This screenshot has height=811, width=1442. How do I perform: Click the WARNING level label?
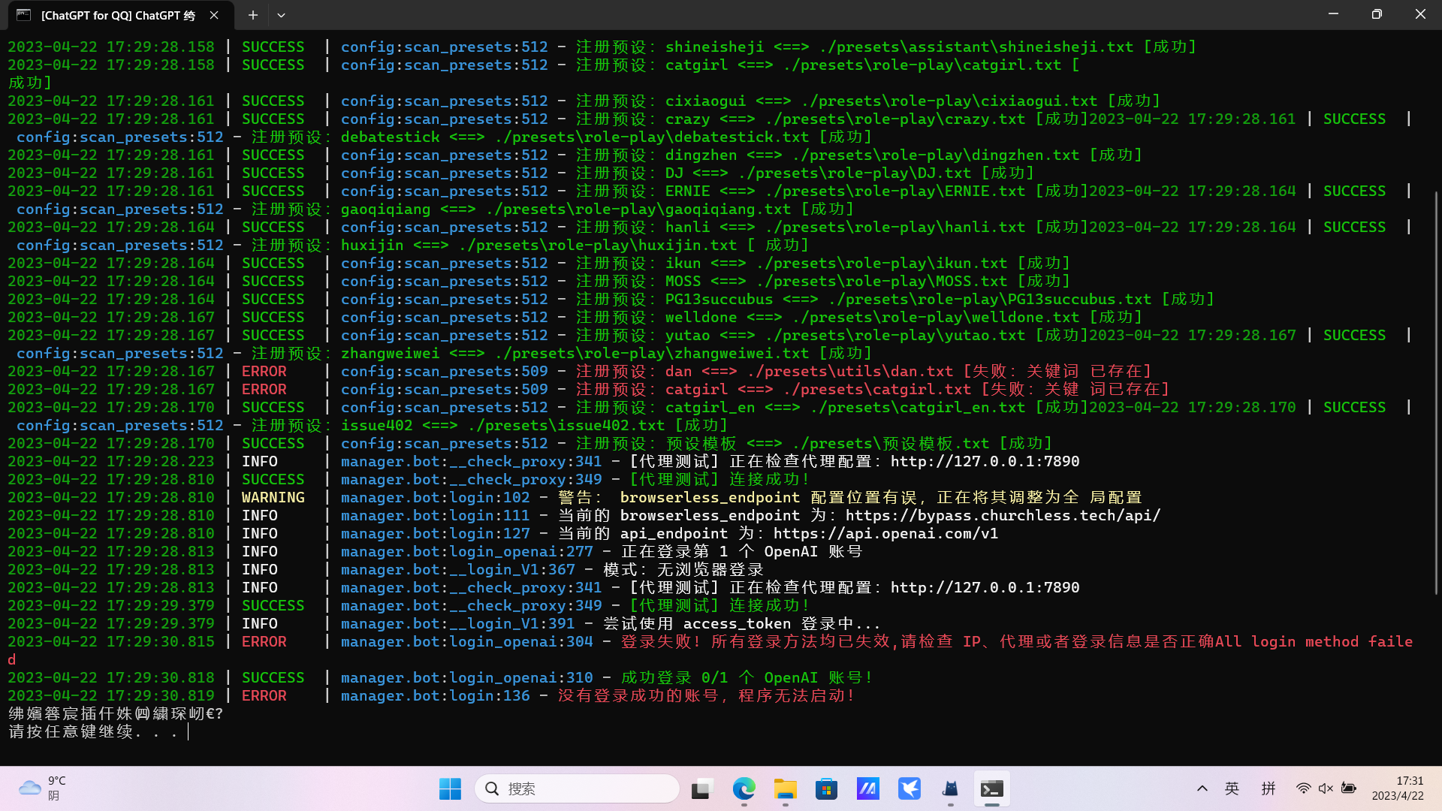coord(273,497)
